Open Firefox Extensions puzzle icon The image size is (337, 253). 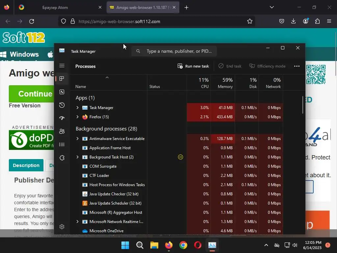tap(317, 21)
